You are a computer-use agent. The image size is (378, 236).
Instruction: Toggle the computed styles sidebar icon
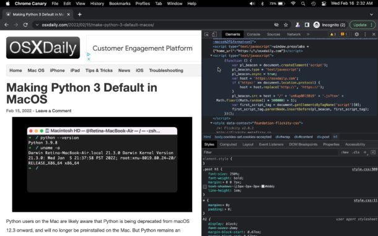tap(373, 152)
